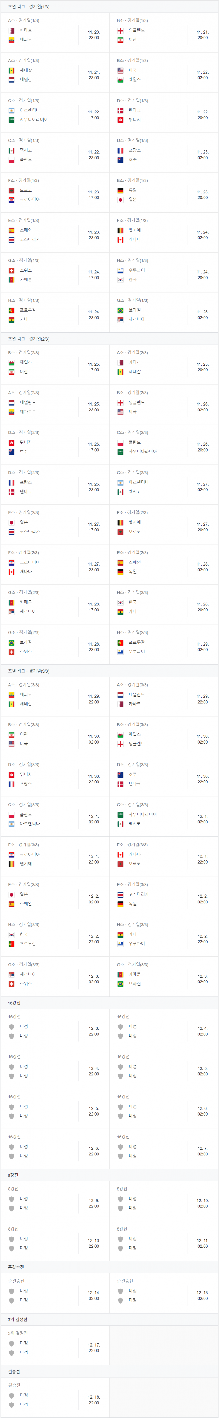Click Switzerland's flag in the 스위스 vs 카메룬 match
Viewport: 219px width, 1418px height.
12,270
